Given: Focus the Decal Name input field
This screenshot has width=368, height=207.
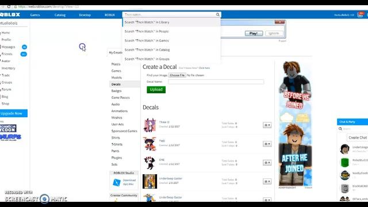Looking at the screenshot, I should click(x=216, y=82).
